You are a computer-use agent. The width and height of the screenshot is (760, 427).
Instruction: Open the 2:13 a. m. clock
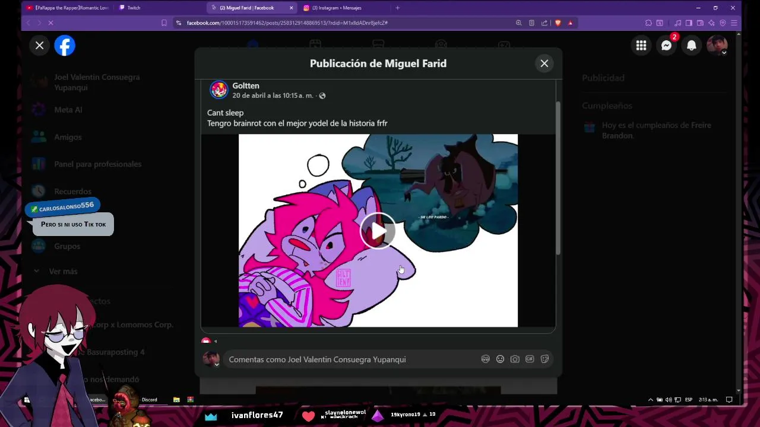pyautogui.click(x=708, y=400)
